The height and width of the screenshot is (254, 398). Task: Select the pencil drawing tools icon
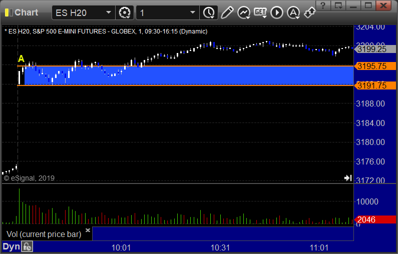(x=227, y=12)
